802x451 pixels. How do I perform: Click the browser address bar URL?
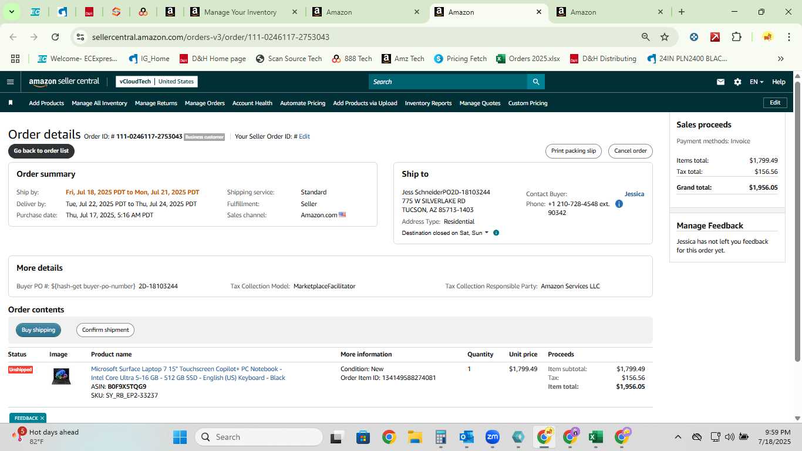pyautogui.click(x=211, y=37)
